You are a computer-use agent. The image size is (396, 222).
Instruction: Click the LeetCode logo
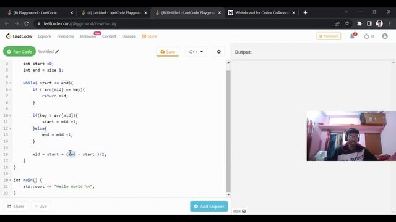pos(19,36)
